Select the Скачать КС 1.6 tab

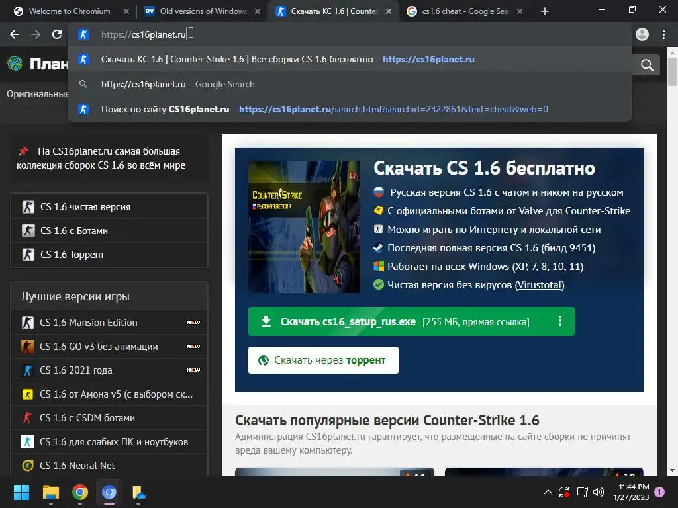pos(333,11)
